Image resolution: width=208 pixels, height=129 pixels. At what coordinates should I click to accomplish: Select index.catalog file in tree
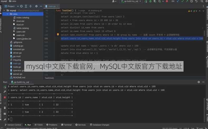pyautogui.click(x=23, y=17)
